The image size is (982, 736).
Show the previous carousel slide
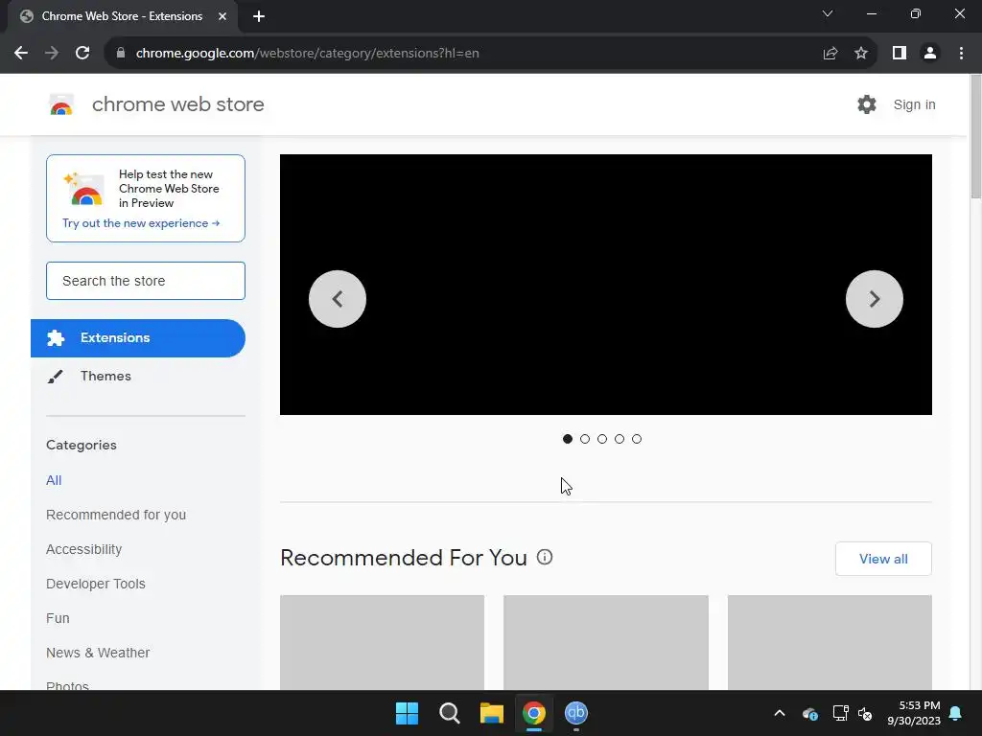[x=338, y=299]
